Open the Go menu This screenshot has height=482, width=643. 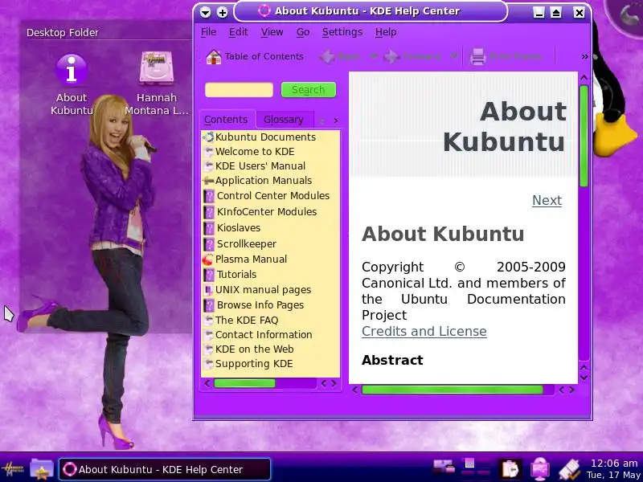click(303, 32)
